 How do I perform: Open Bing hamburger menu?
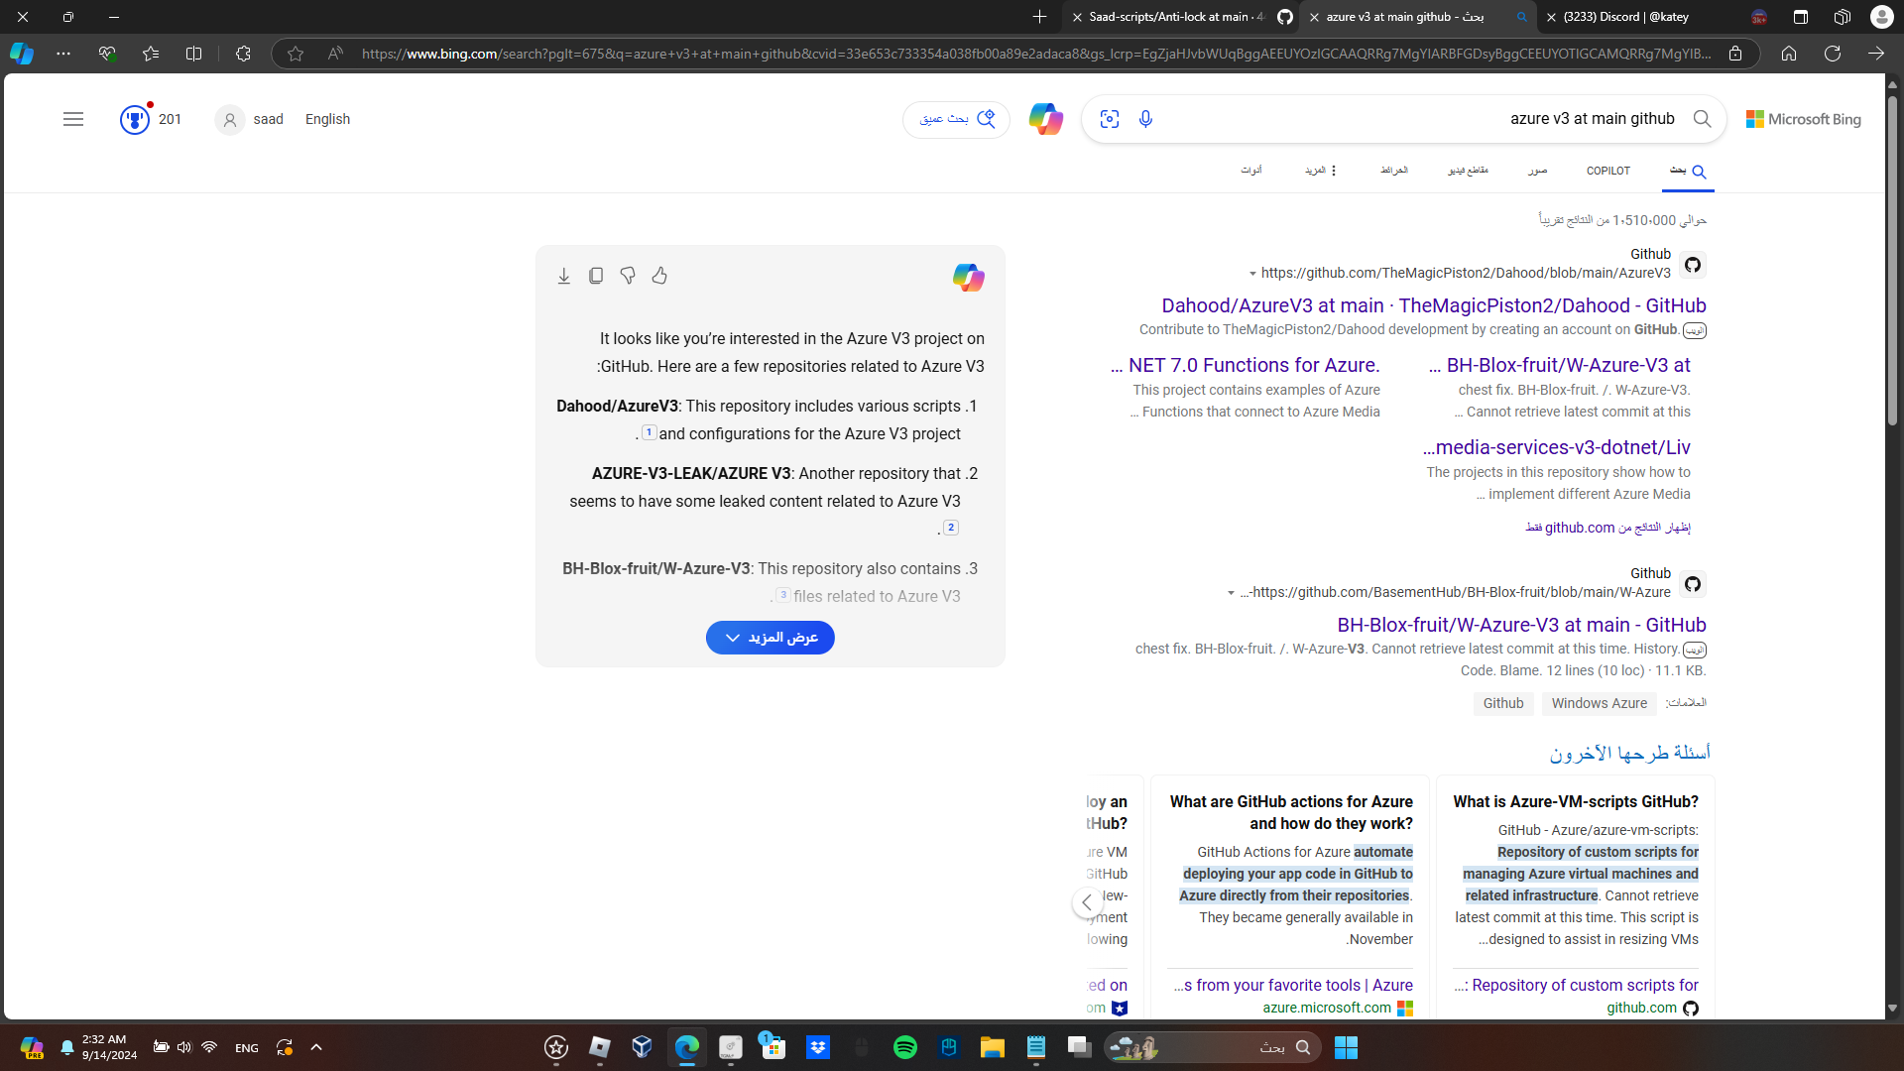pyautogui.click(x=73, y=119)
